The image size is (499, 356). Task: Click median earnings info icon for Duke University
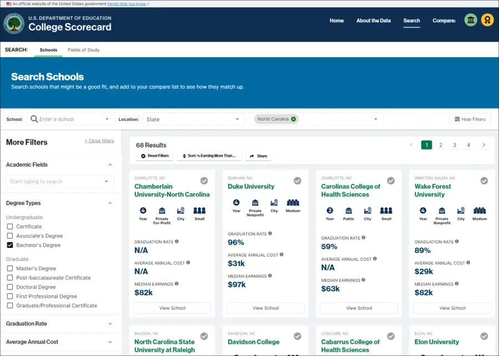coord(270,276)
